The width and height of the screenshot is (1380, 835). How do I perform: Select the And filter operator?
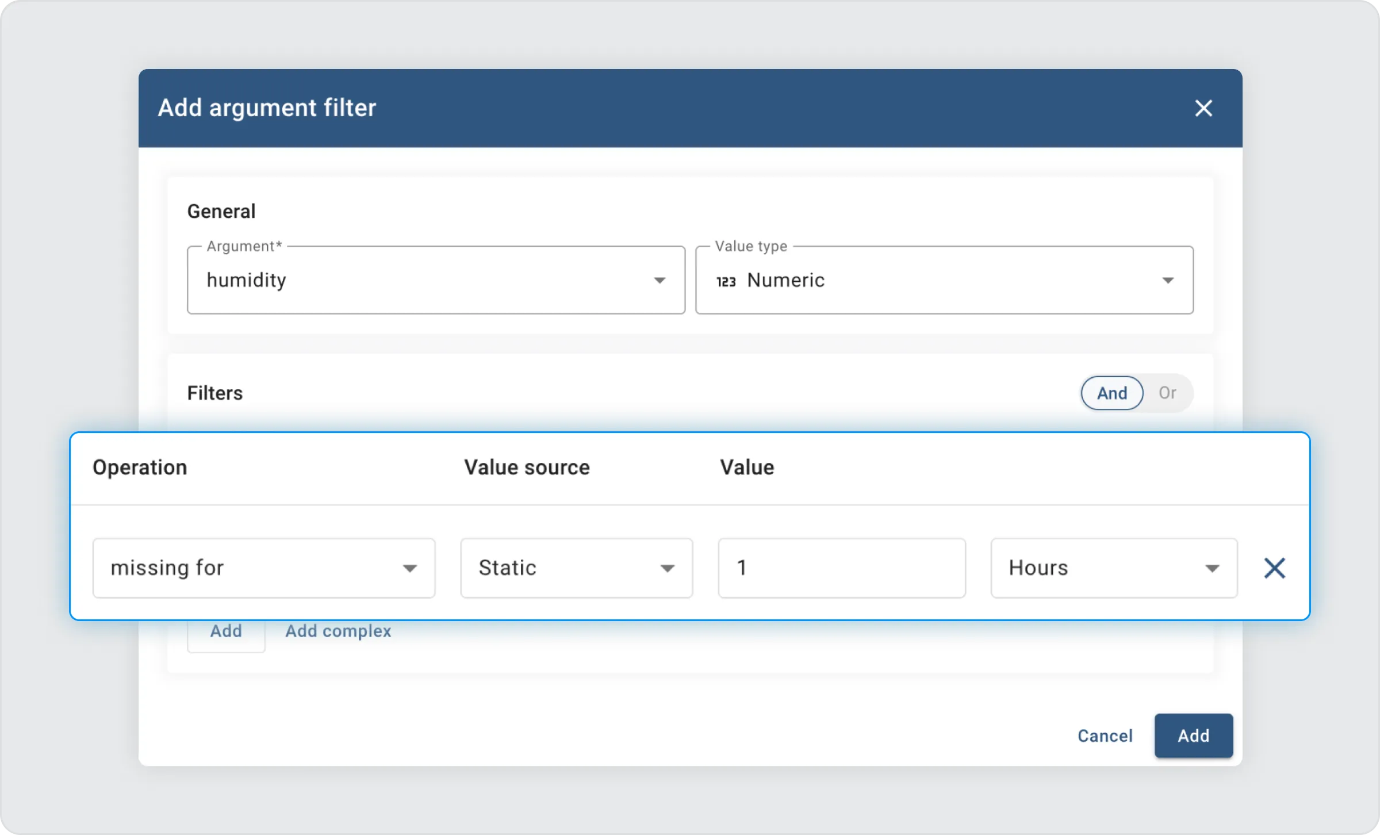(x=1111, y=393)
